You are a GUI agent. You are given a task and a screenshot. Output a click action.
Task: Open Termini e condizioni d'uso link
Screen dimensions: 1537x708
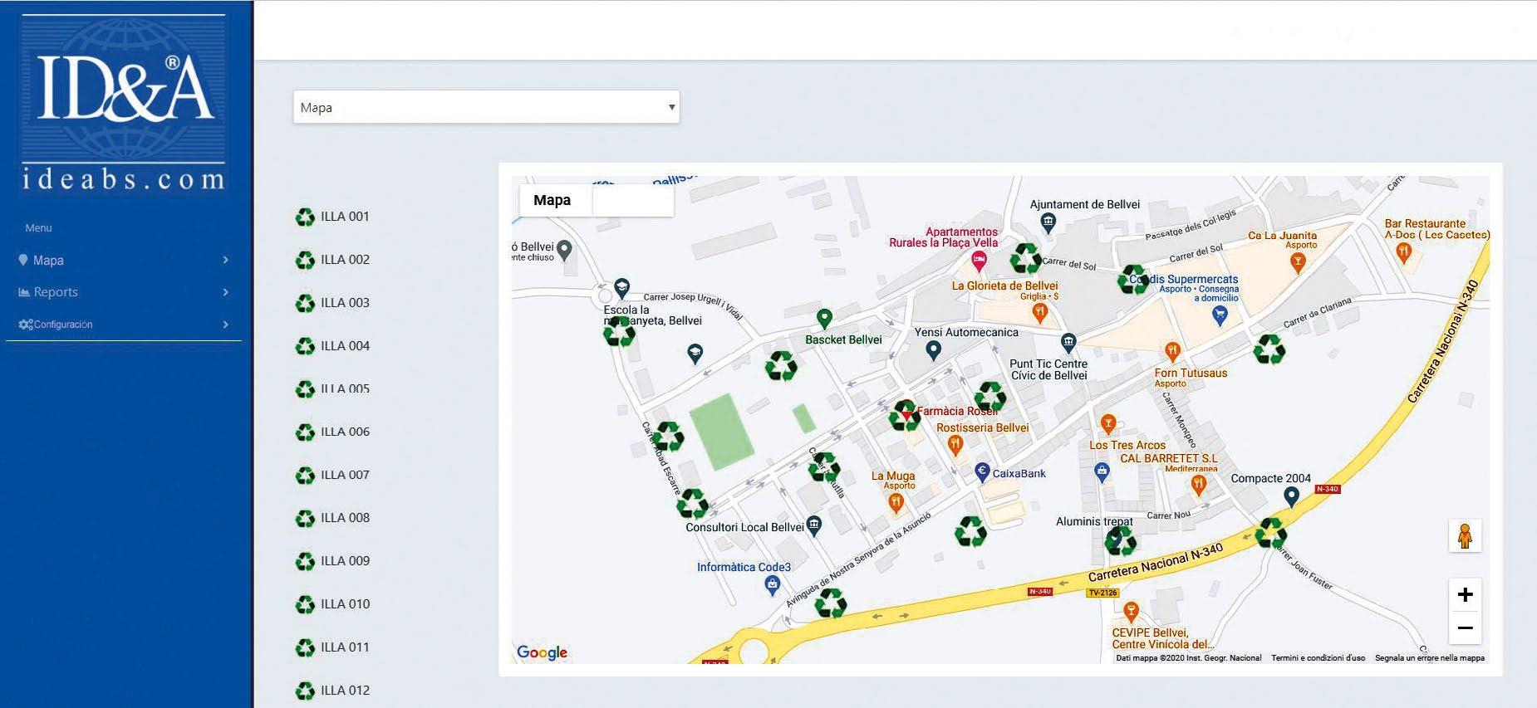(x=1318, y=658)
